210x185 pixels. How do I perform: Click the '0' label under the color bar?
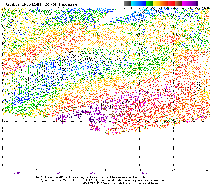point(124,8)
